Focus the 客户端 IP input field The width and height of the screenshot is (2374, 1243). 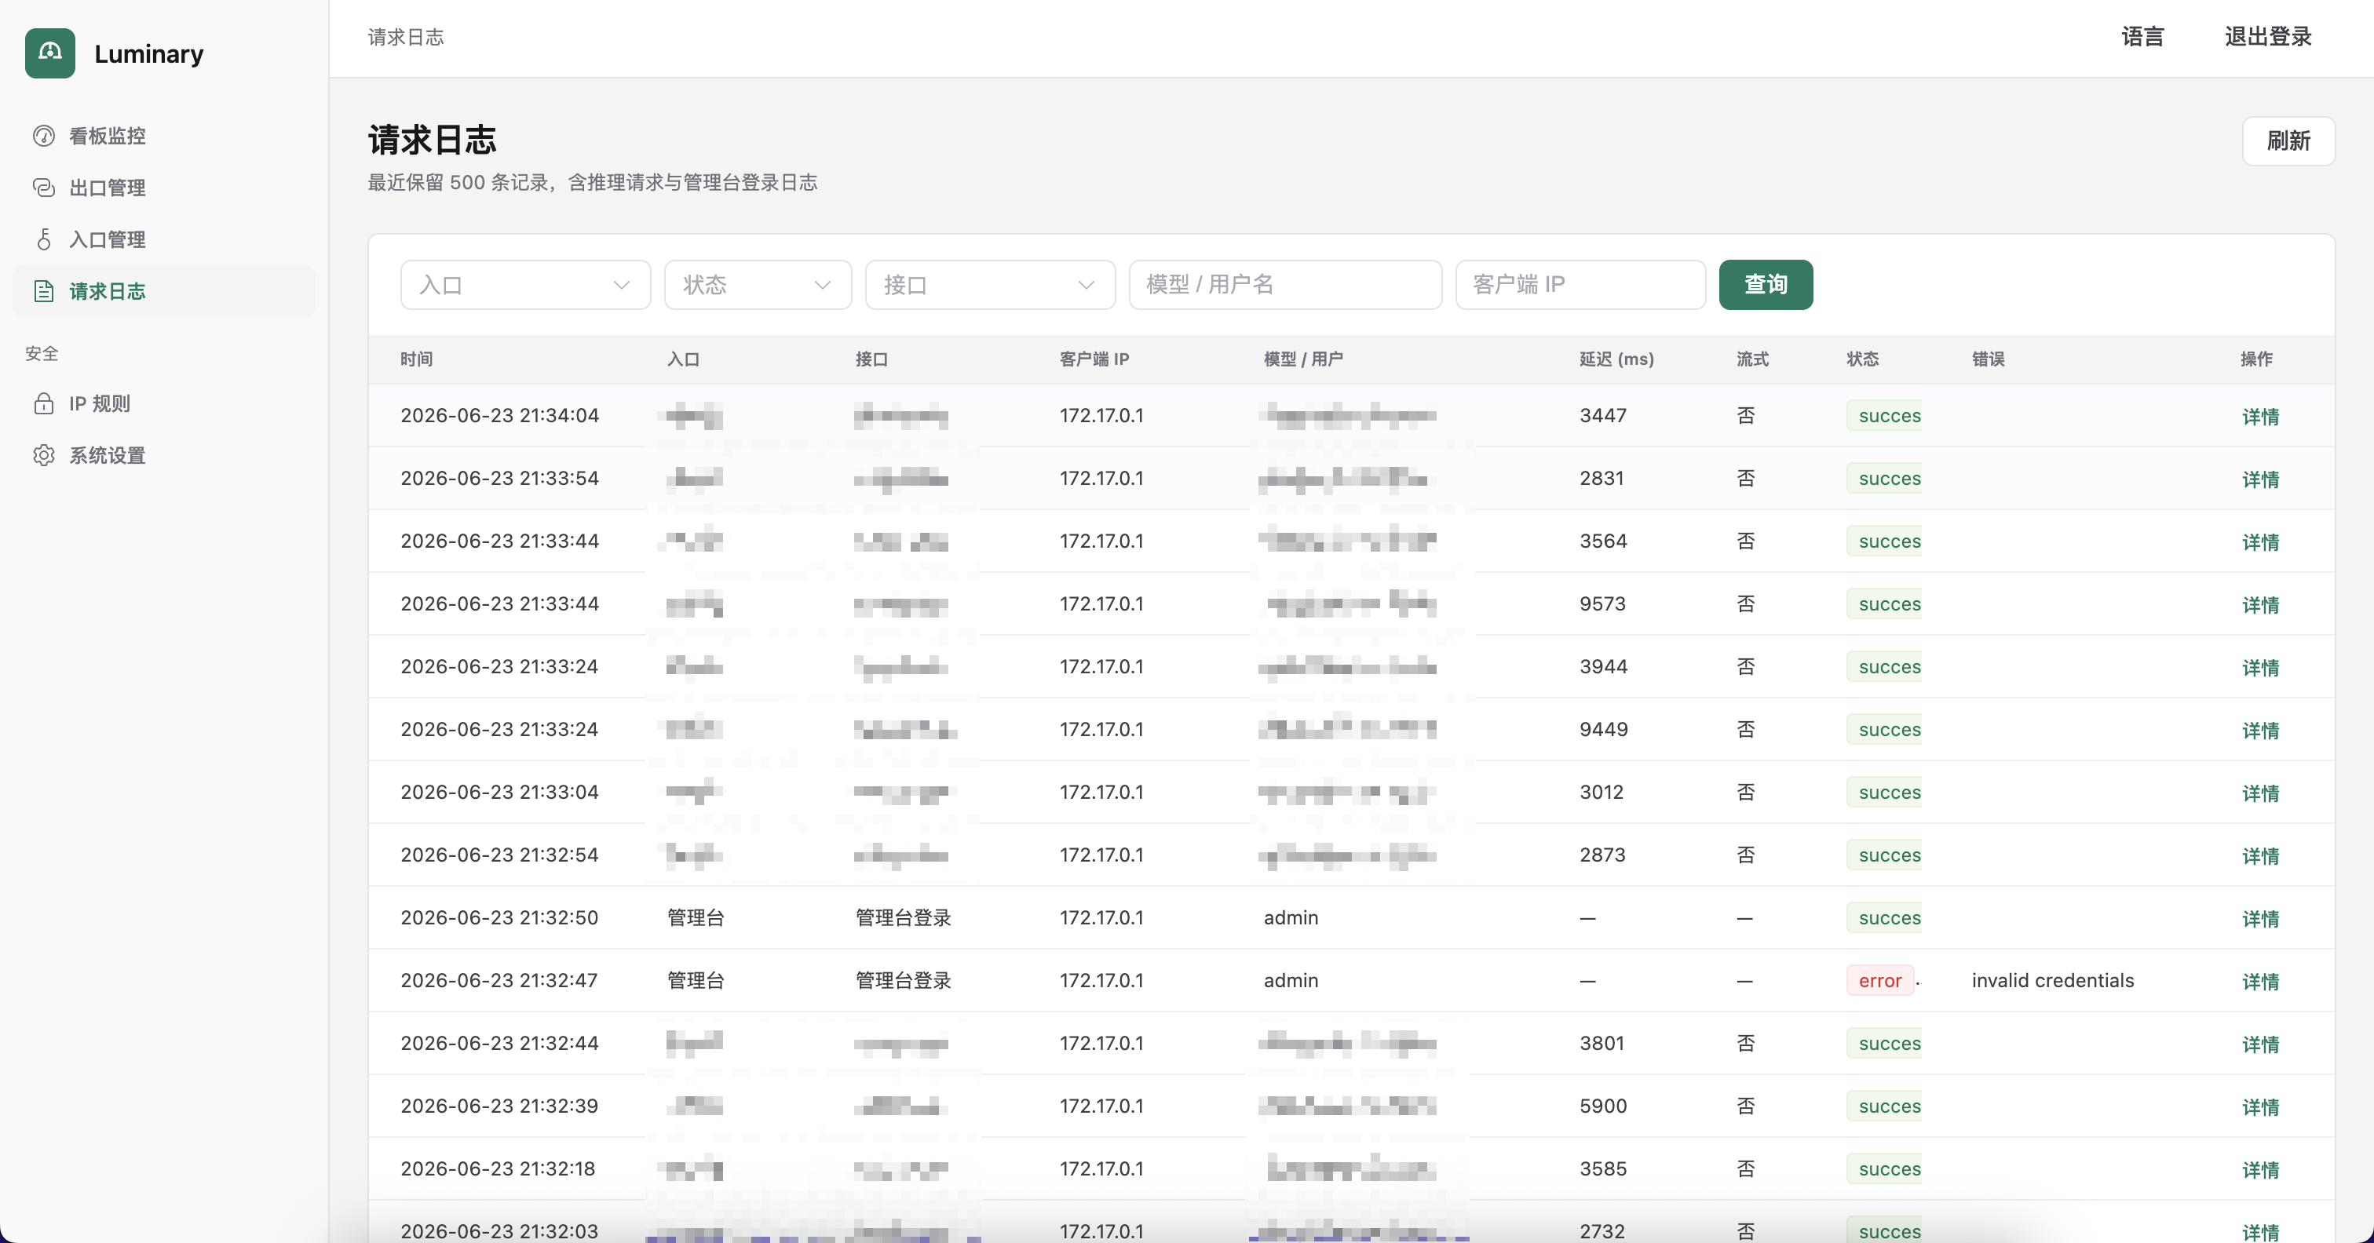click(x=1580, y=284)
